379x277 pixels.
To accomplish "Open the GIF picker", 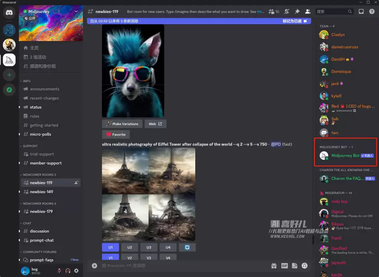I will point(284,265).
